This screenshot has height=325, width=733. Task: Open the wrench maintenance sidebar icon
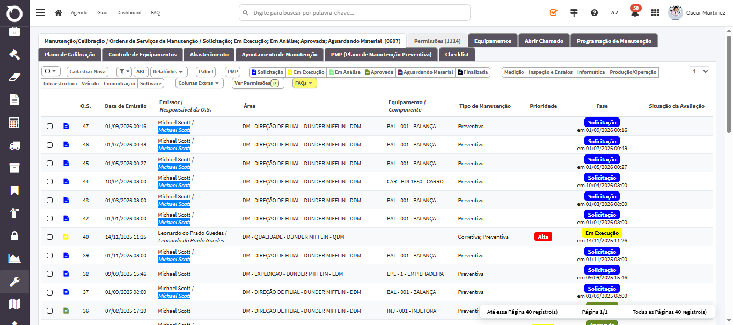[14, 282]
